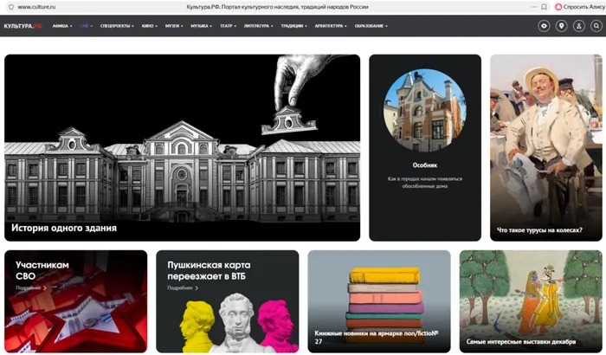The width and height of the screenshot is (606, 355).
Task: Open the location pin icon
Action: tap(561, 26)
